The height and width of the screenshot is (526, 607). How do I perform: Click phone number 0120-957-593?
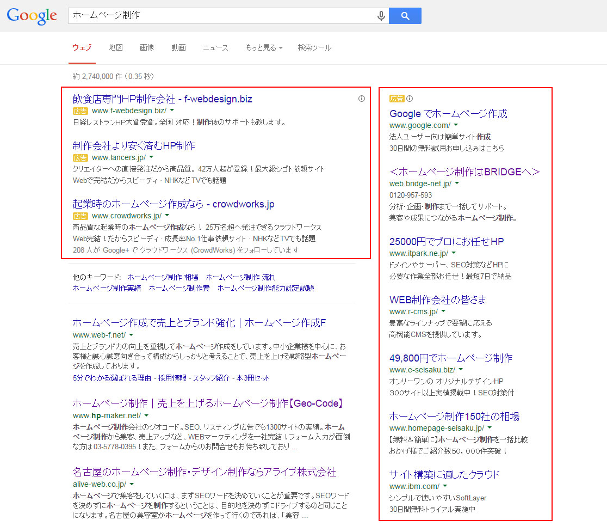click(411, 195)
